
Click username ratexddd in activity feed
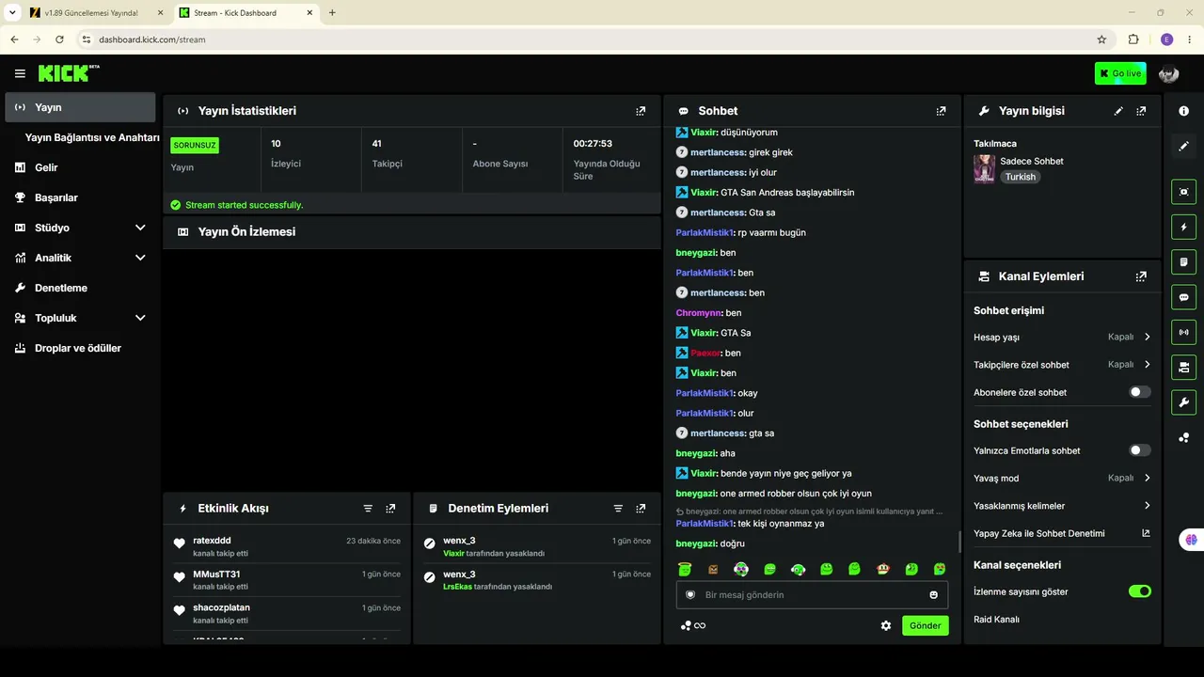[212, 541]
